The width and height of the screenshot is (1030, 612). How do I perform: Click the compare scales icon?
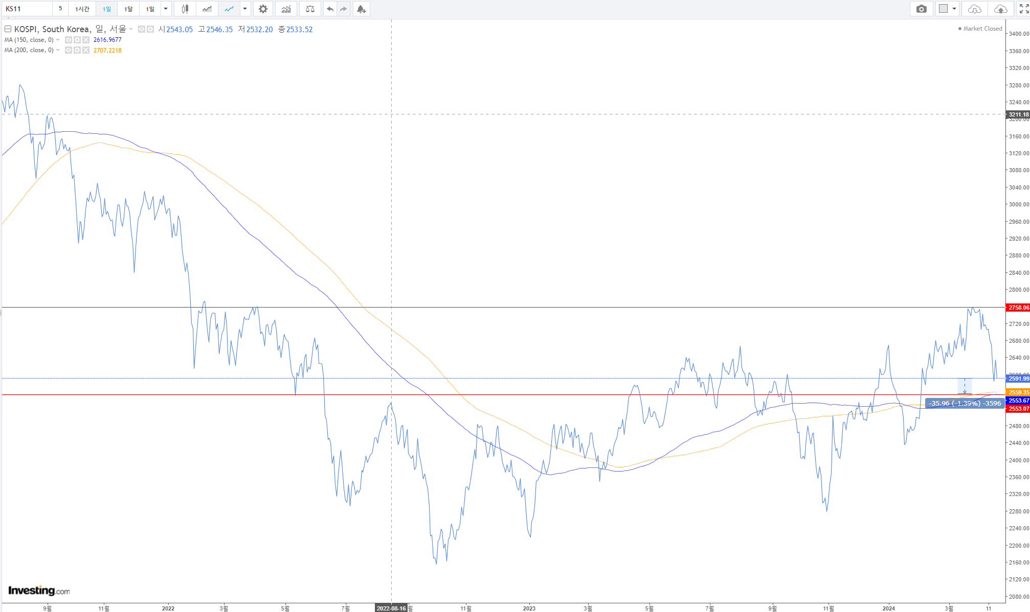click(x=310, y=9)
